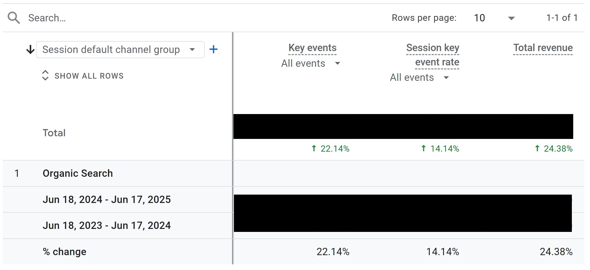Image resolution: width=590 pixels, height=270 pixels.
Task: Add a secondary dimension with plus icon
Action: coord(213,49)
